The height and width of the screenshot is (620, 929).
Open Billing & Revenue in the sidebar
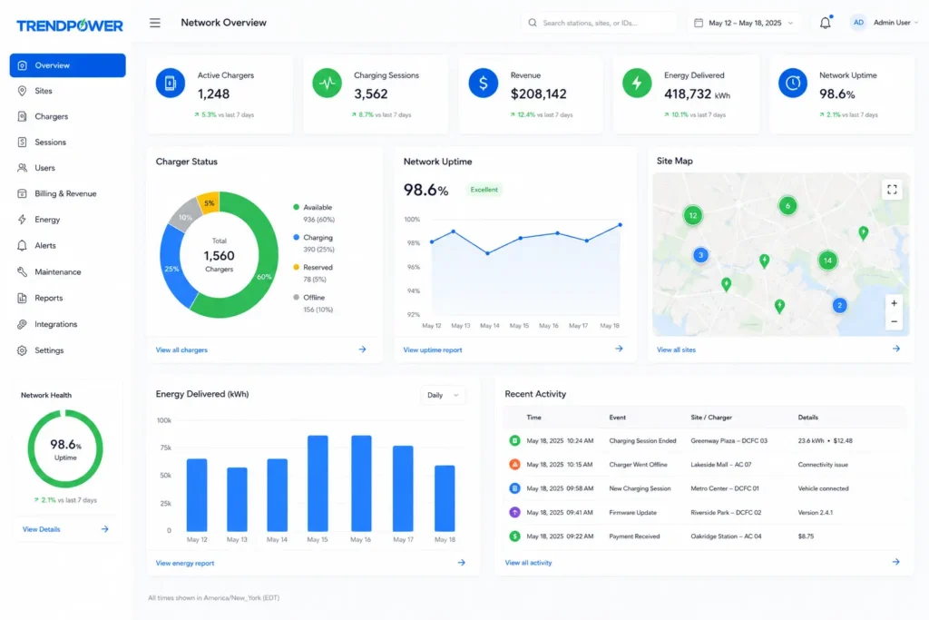[x=67, y=193]
